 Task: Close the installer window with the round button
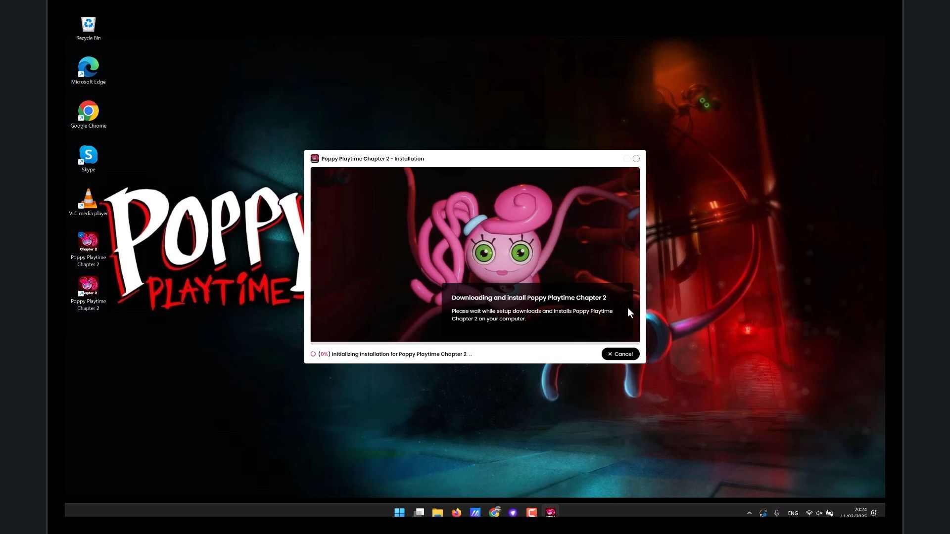[x=636, y=159]
